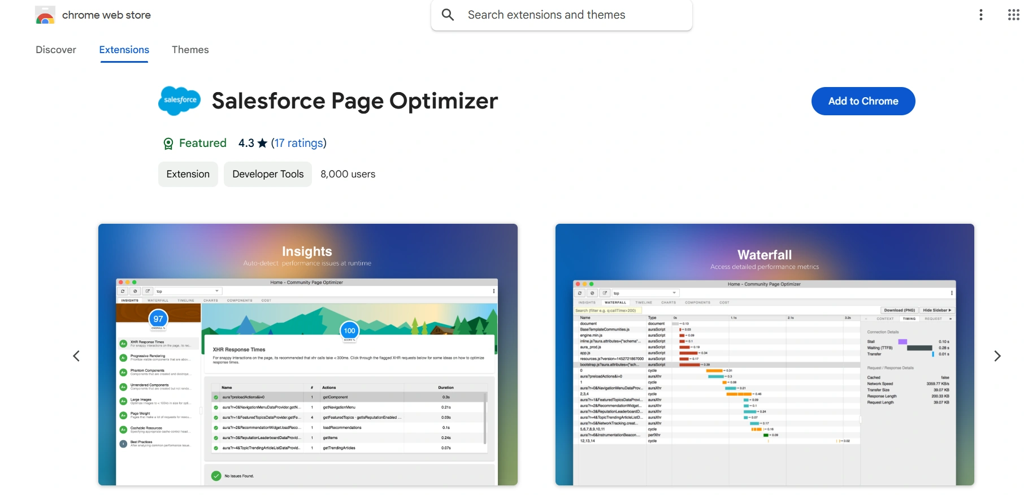Click the 8,000 users text
Screen dimensions: 1024x495
[348, 174]
